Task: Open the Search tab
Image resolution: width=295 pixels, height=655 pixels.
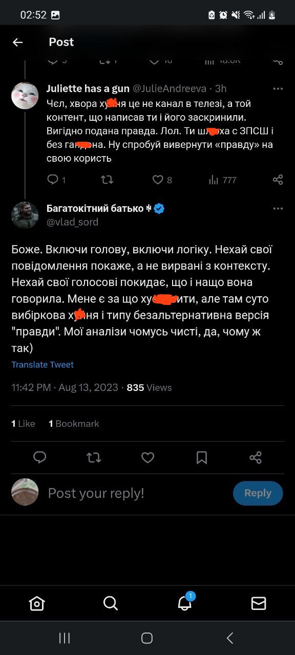Action: pyautogui.click(x=111, y=603)
